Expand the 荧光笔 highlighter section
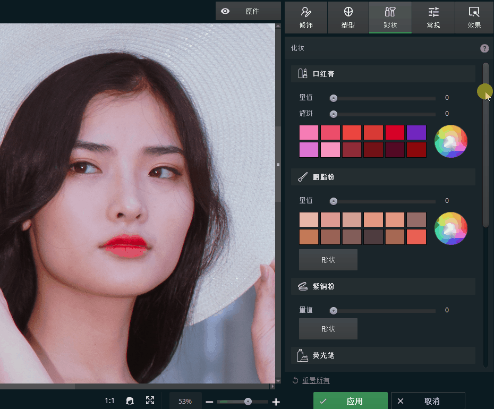 click(x=382, y=355)
